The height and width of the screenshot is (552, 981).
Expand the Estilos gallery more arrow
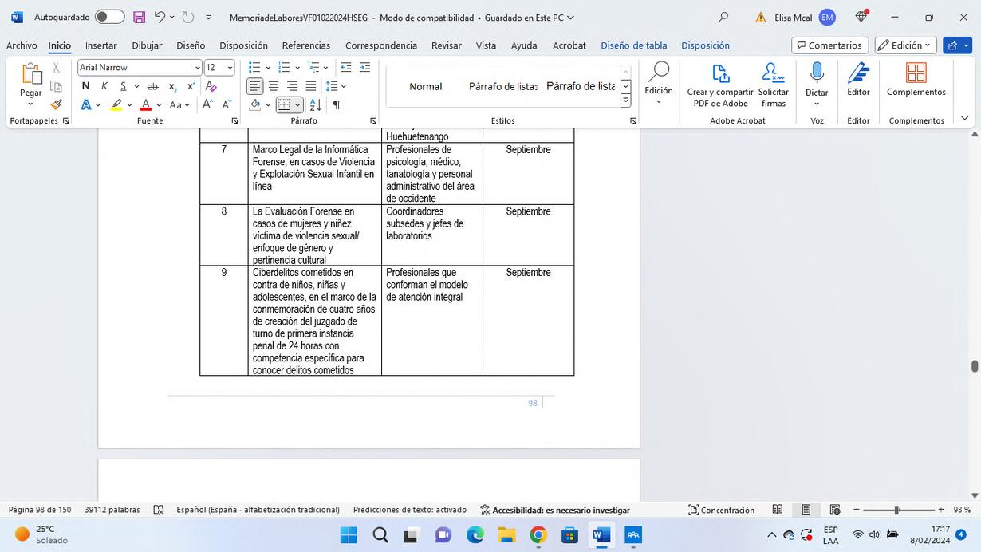(x=625, y=101)
